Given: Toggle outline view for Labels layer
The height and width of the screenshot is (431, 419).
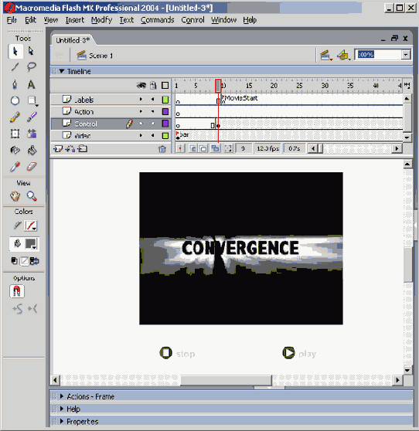Looking at the screenshot, I should [x=165, y=100].
